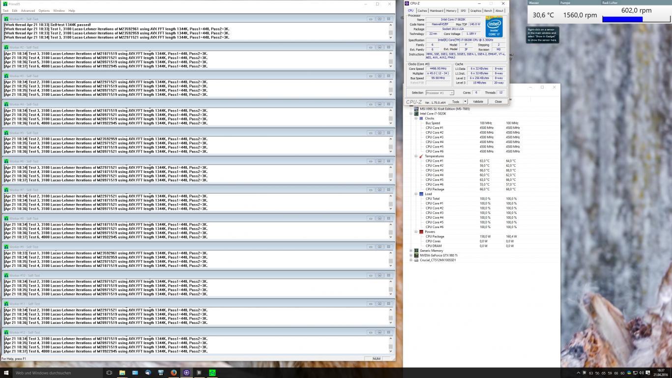Click the MSI X99S motherboard icon

click(416, 109)
